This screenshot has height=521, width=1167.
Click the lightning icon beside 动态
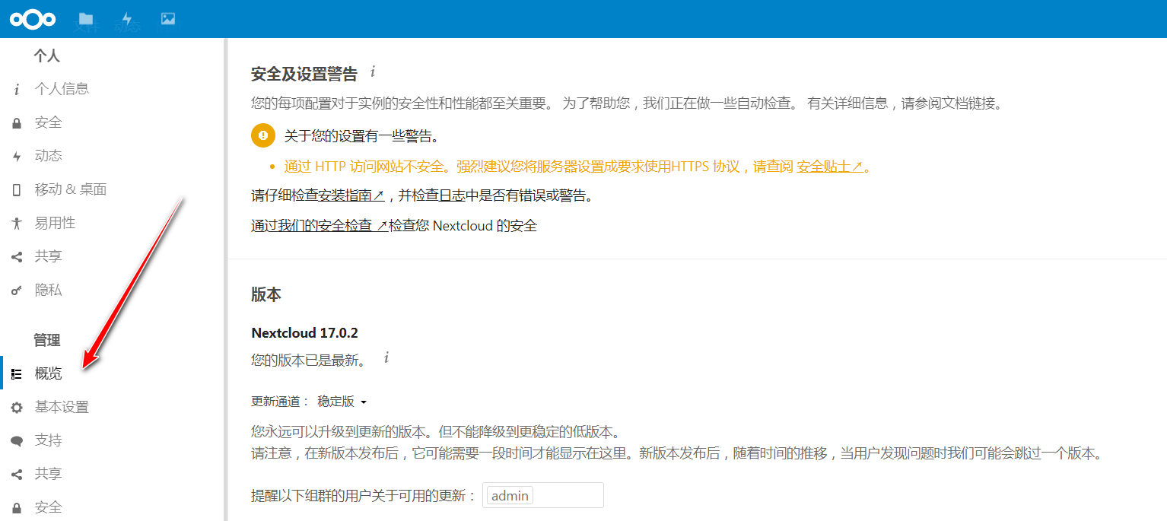17,157
